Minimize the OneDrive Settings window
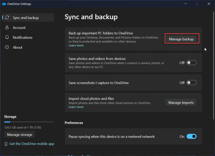 (x=185, y=4)
